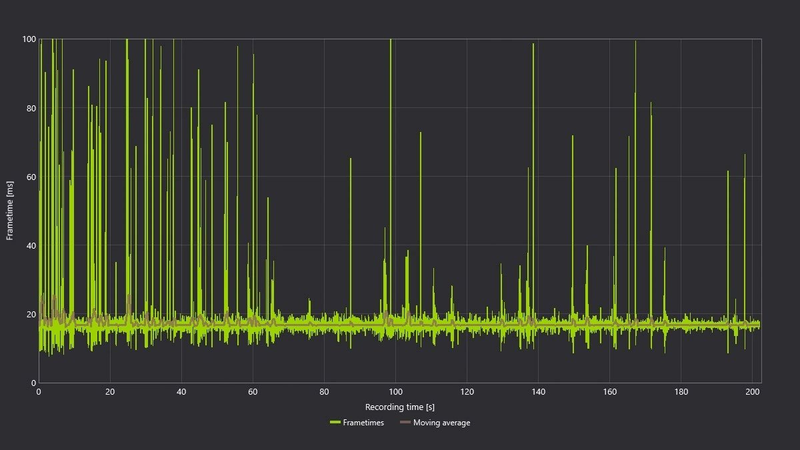Click the 100 label on the x-axis
The height and width of the screenshot is (450, 800).
(395, 393)
